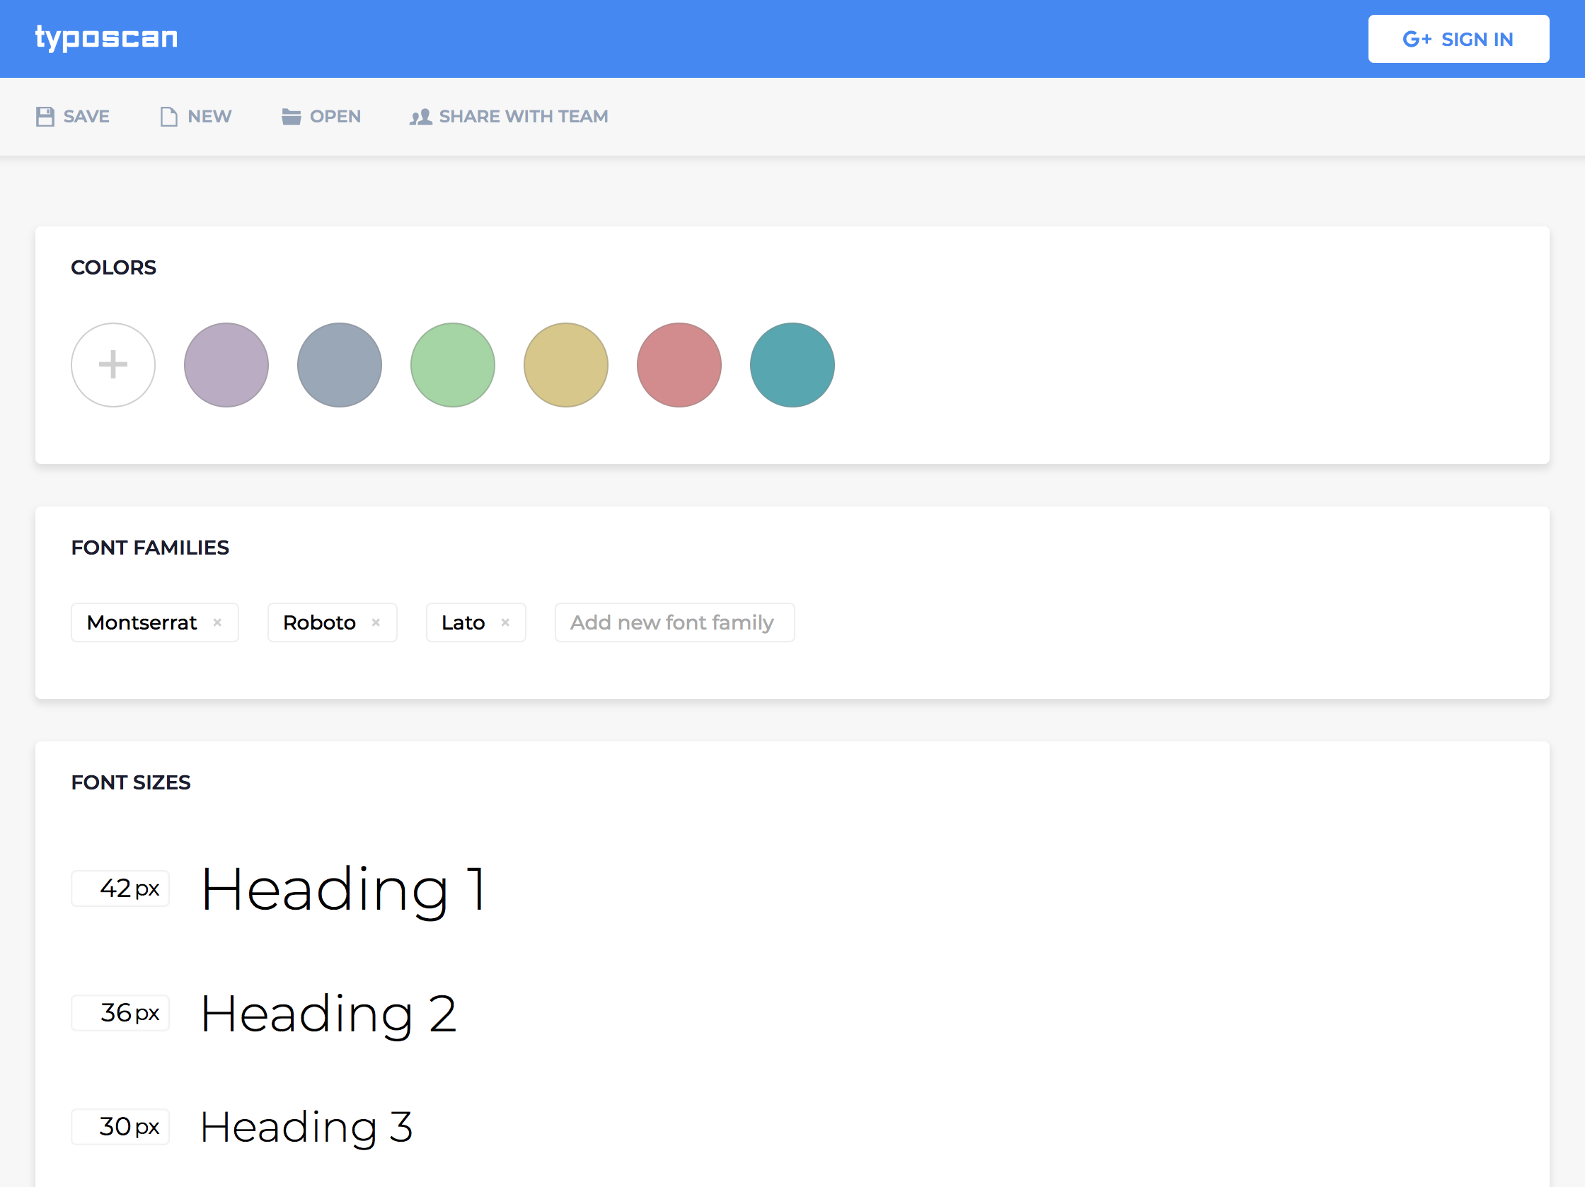Click the folder Open icon
Screen dimensions: 1585x1187
coord(291,117)
